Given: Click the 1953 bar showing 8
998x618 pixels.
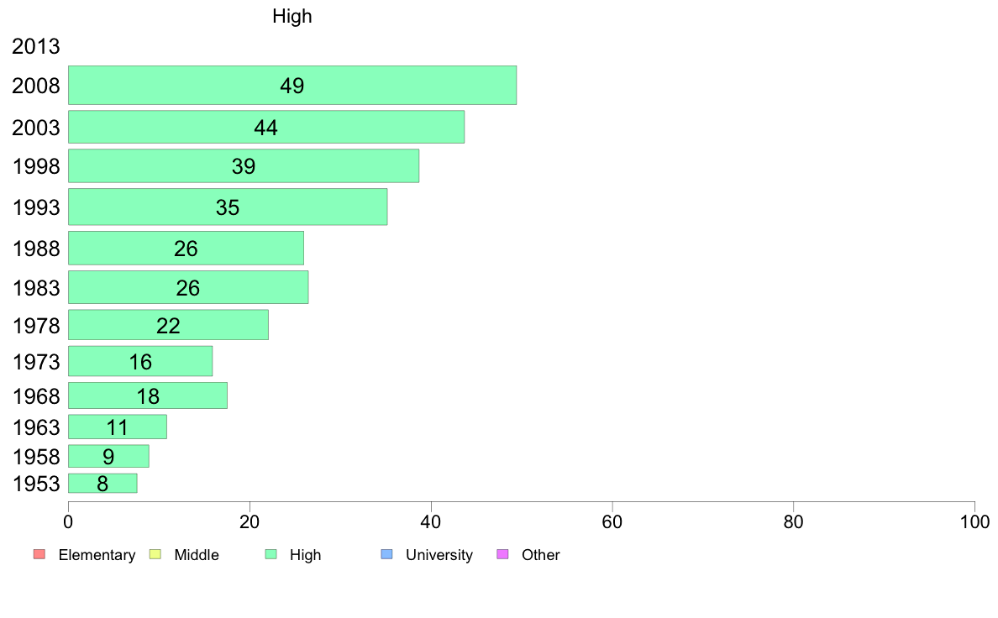Looking at the screenshot, I should 102,484.
